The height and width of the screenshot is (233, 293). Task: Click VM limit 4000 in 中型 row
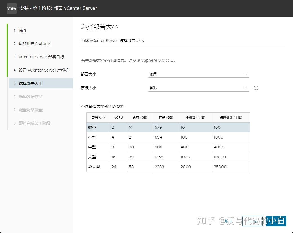219,147
